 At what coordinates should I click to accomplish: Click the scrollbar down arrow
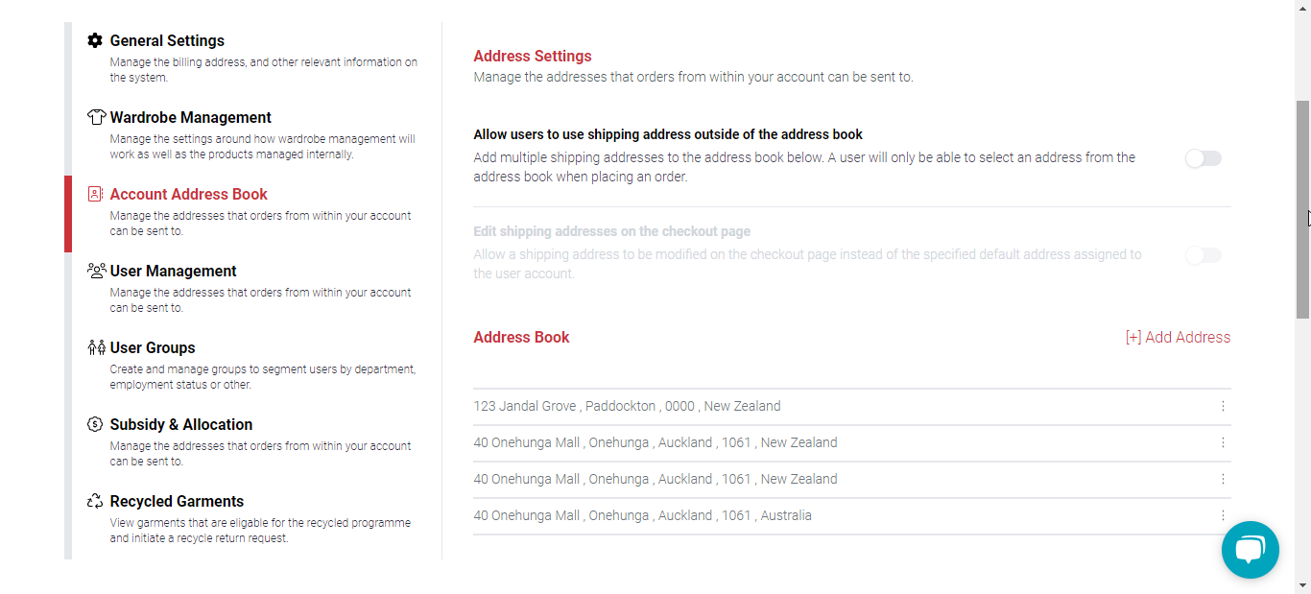click(1302, 584)
